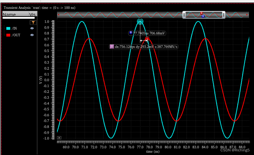This screenshot has width=254, height=155.
Task: Click the -1.0 tick on voltage axis
Action: [46, 138]
